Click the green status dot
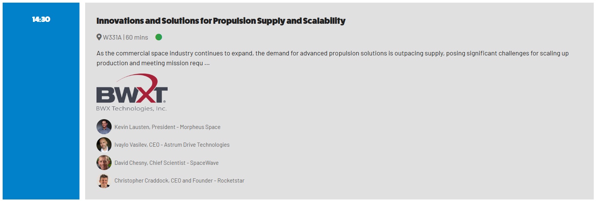The height and width of the screenshot is (201, 596). 159,37
